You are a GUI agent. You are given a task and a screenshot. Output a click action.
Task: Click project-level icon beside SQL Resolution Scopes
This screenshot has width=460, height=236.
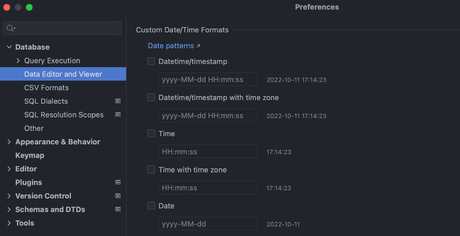[x=118, y=115]
